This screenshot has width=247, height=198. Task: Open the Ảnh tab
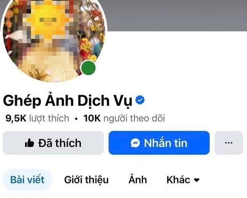(137, 179)
